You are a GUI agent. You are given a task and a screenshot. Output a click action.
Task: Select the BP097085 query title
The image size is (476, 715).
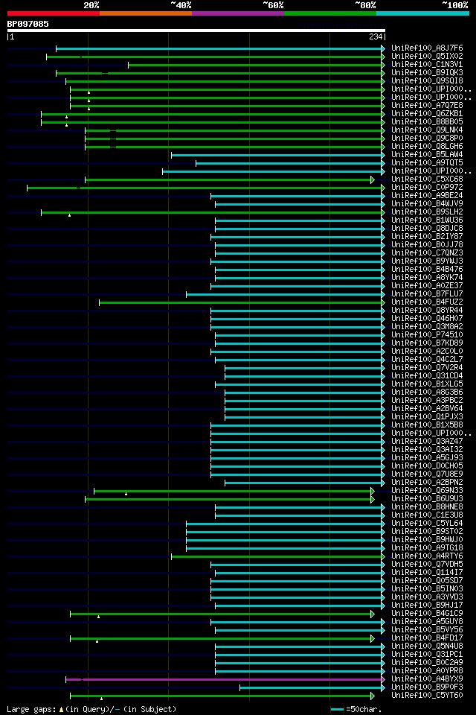coord(28,24)
